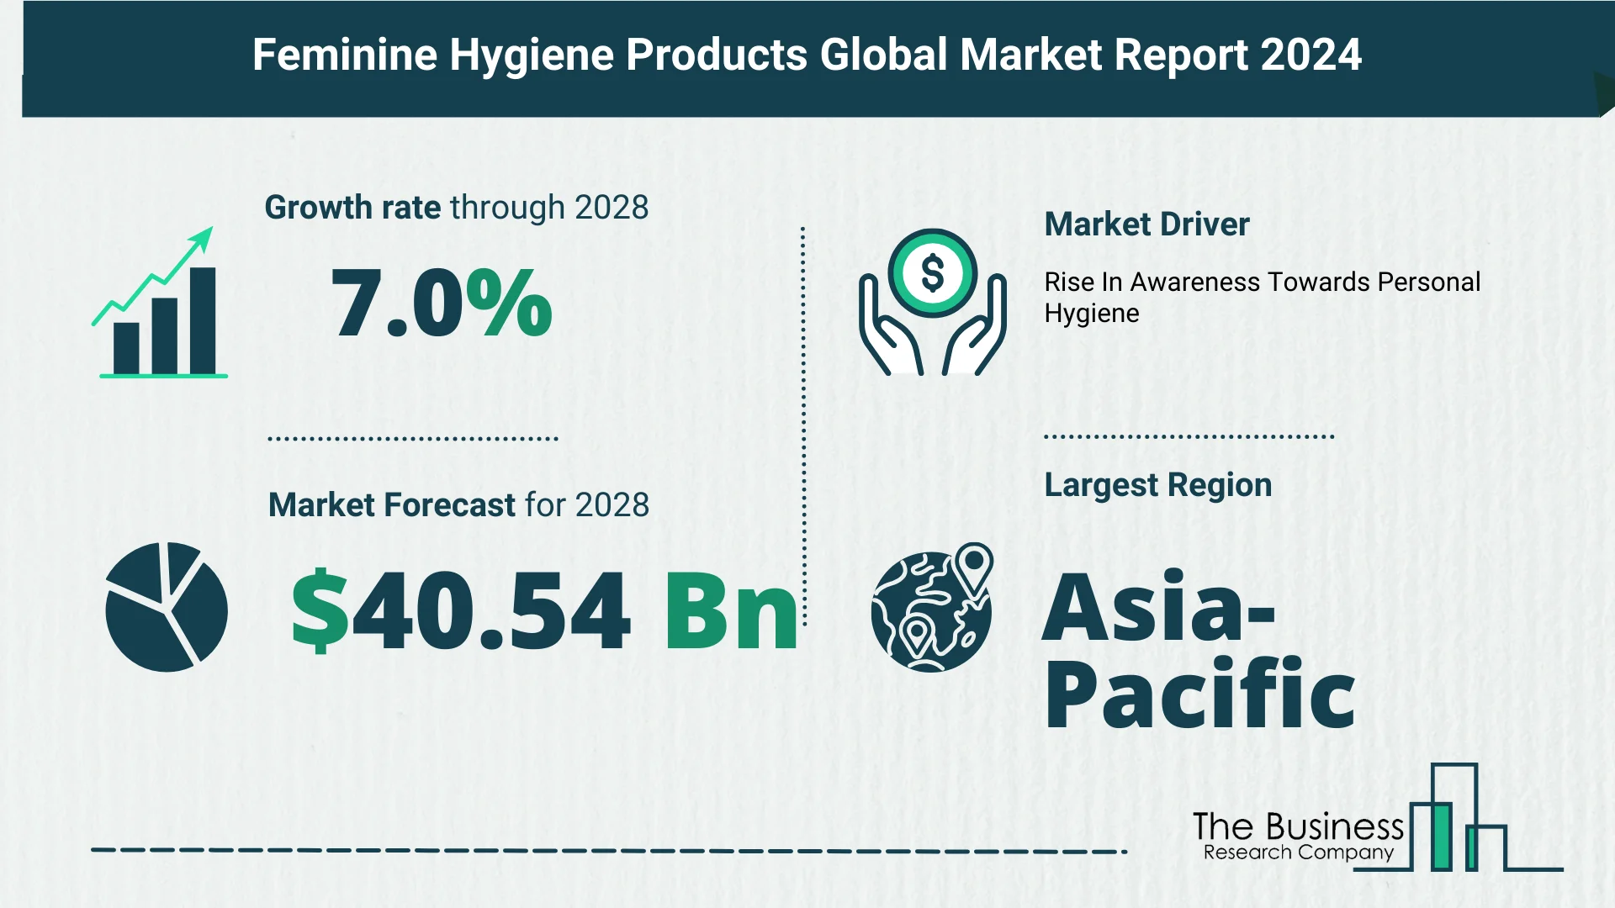Click the pie chart market forecast icon

coord(167,606)
